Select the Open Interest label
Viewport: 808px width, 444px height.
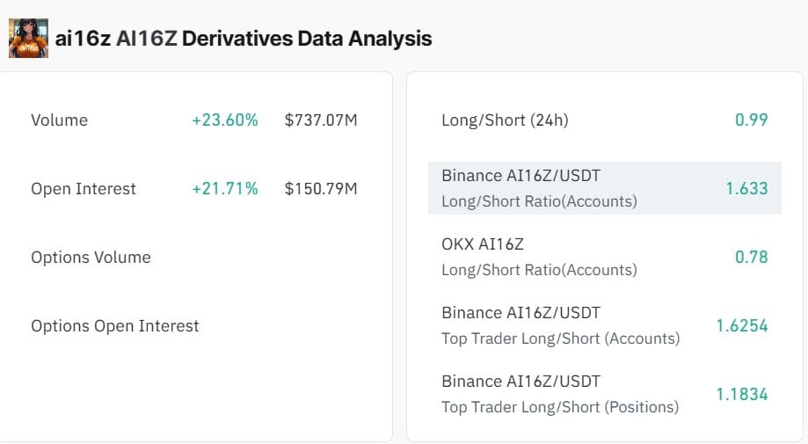(84, 189)
